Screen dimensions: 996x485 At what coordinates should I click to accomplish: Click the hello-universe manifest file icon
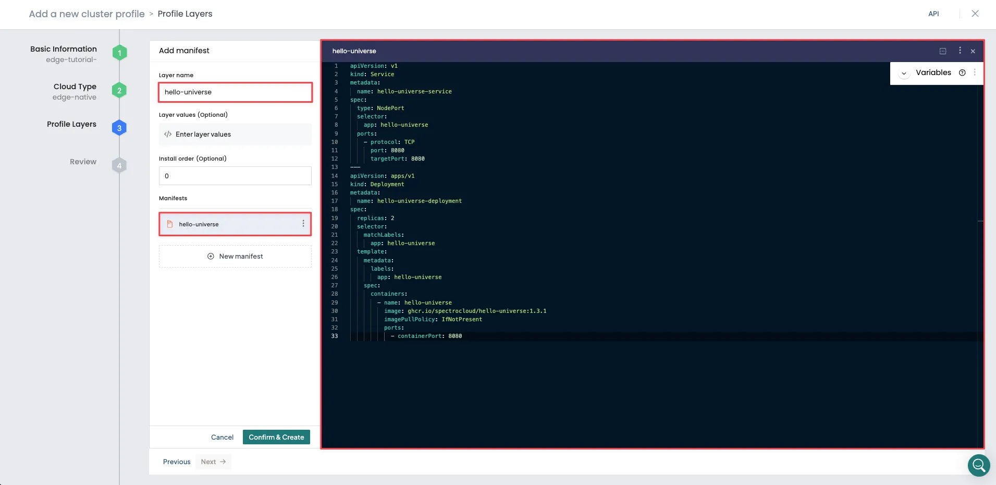coord(170,224)
